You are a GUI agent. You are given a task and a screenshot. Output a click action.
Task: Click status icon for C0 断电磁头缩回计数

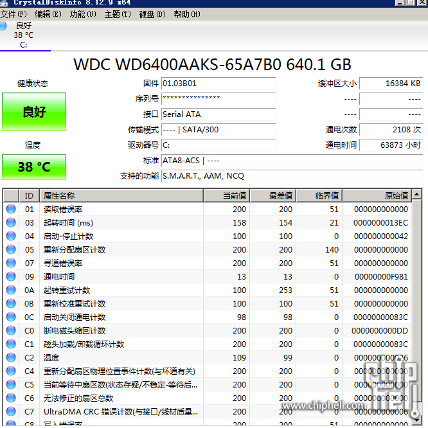point(11,330)
